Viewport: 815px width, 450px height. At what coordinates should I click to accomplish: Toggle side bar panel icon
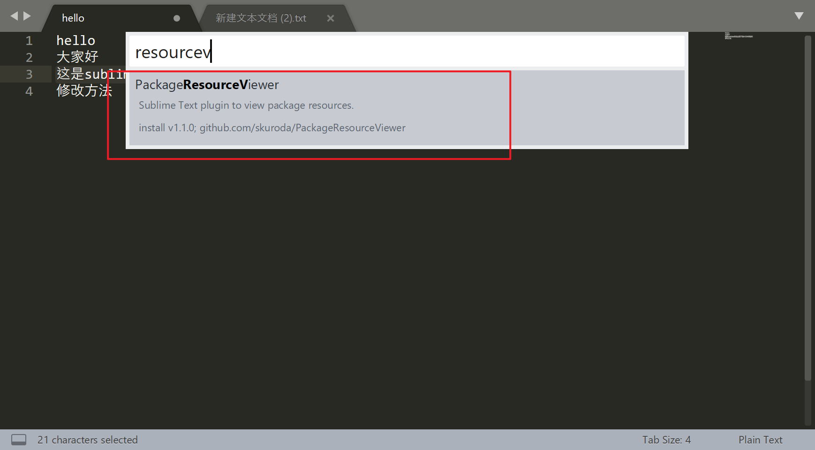[19, 440]
